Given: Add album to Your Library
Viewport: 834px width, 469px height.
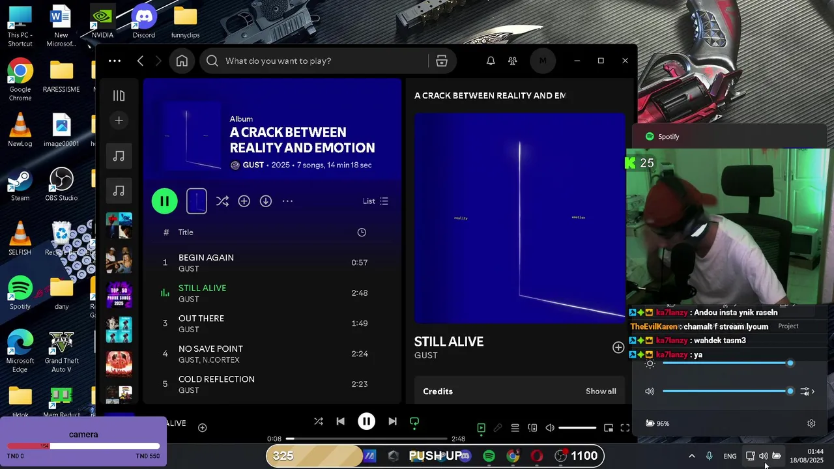Looking at the screenshot, I should coord(244,201).
